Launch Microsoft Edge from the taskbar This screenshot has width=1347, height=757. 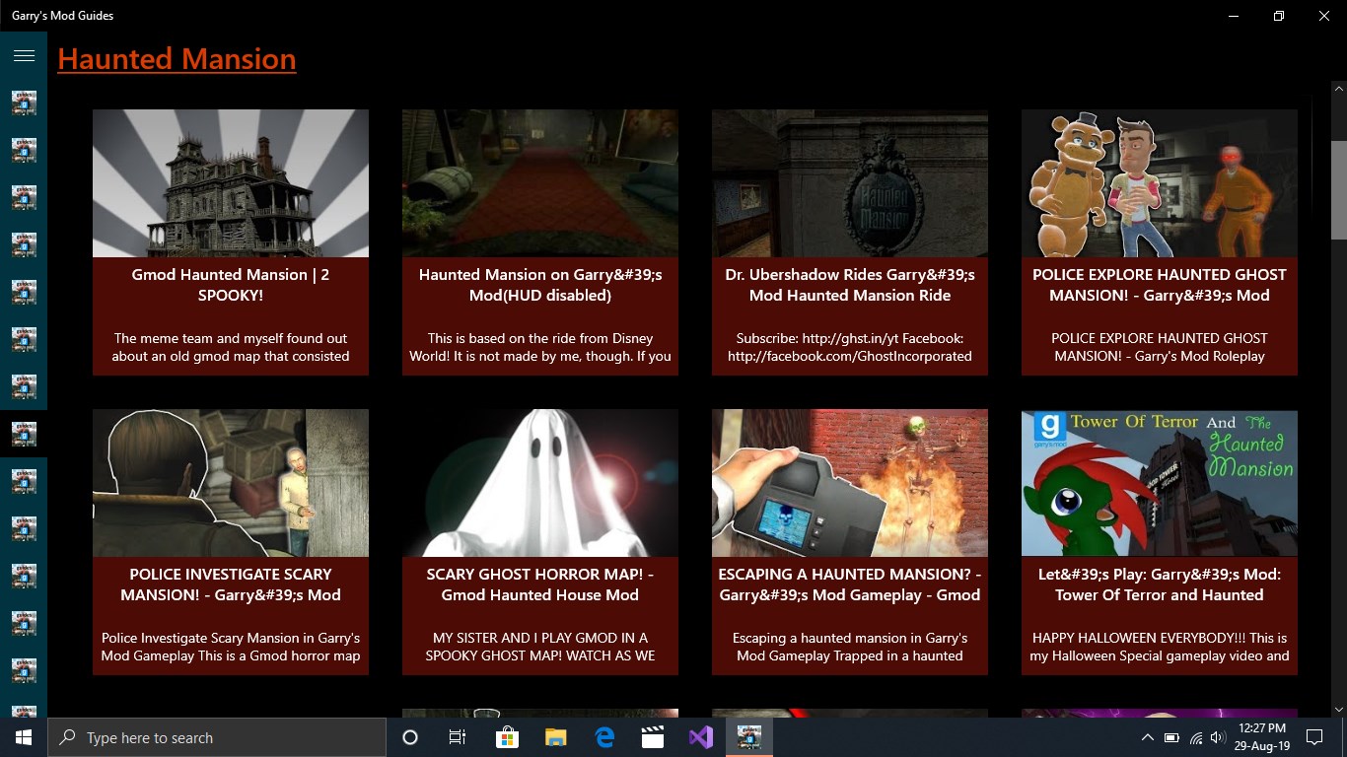coord(604,737)
